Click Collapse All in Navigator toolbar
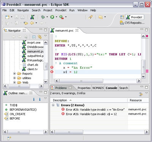This screenshot has height=142, width=152. click(x=34, y=37)
